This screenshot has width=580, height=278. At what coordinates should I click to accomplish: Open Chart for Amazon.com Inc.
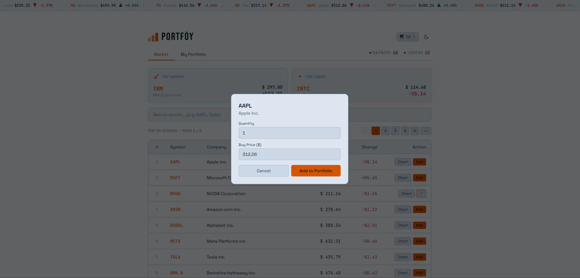[403, 209]
